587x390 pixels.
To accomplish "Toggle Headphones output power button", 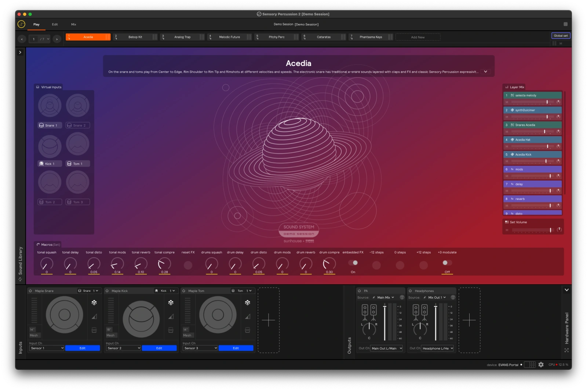I will pos(411,291).
